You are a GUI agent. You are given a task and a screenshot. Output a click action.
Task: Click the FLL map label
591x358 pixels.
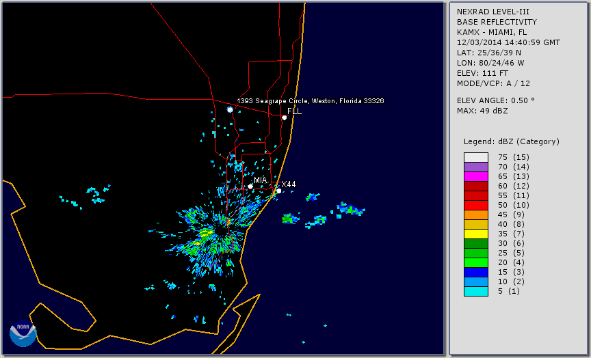[x=294, y=111]
